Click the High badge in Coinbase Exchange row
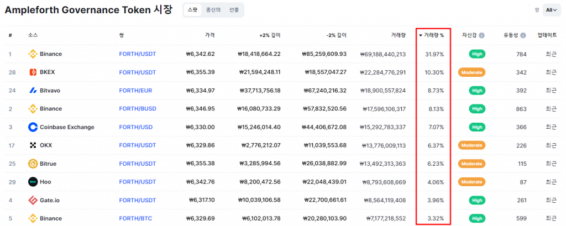566x226 pixels. pyautogui.click(x=477, y=127)
